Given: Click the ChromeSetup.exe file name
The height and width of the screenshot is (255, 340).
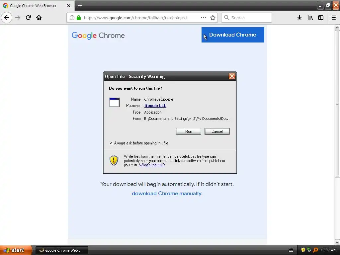Looking at the screenshot, I should point(158,99).
